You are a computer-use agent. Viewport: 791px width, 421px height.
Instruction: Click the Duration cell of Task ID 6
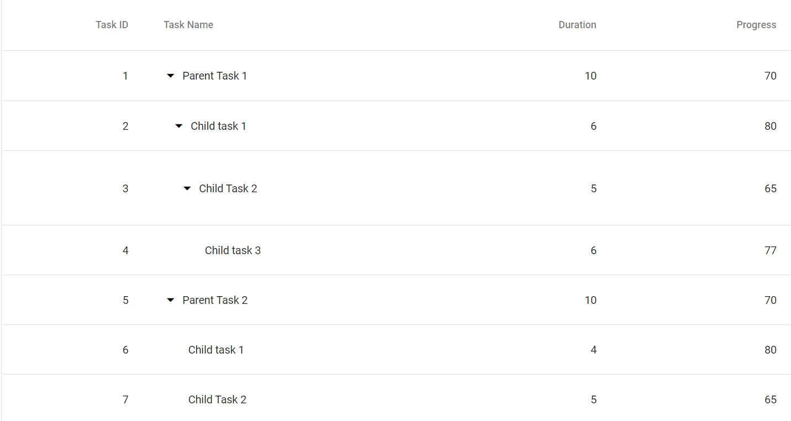593,350
